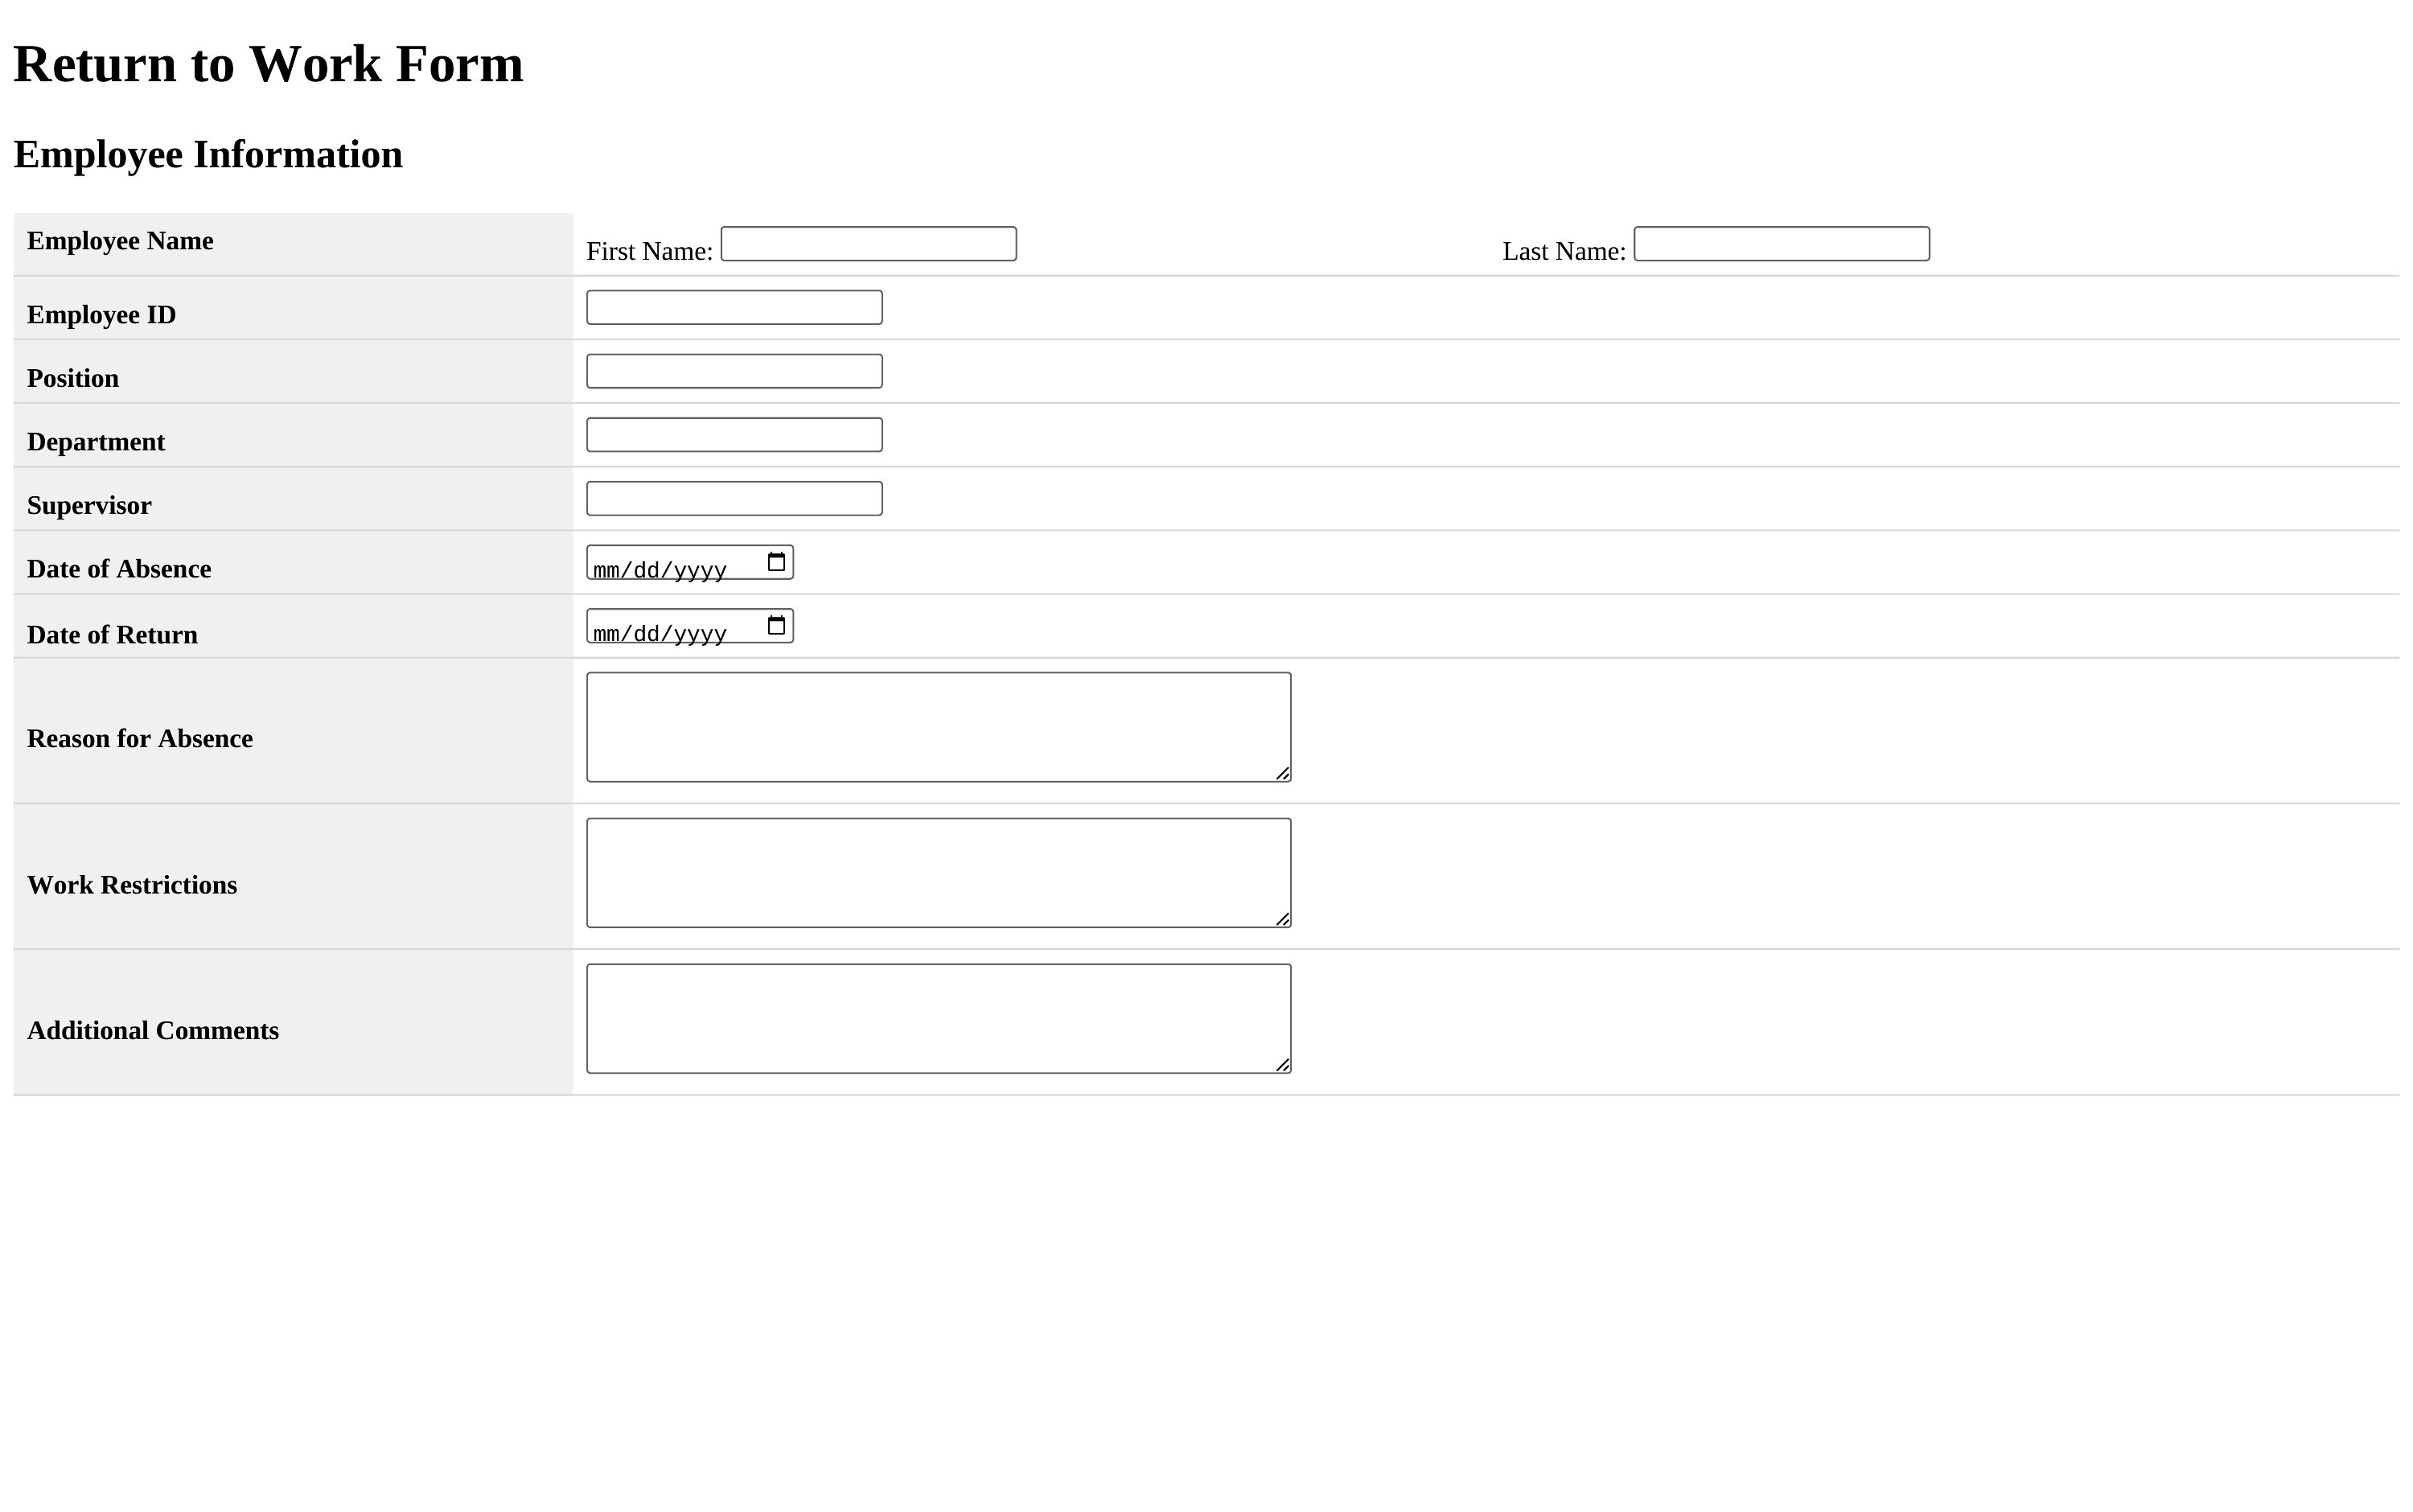Click into the Additional Comments textarea
This screenshot has width=2413, height=1512.
tap(938, 1019)
